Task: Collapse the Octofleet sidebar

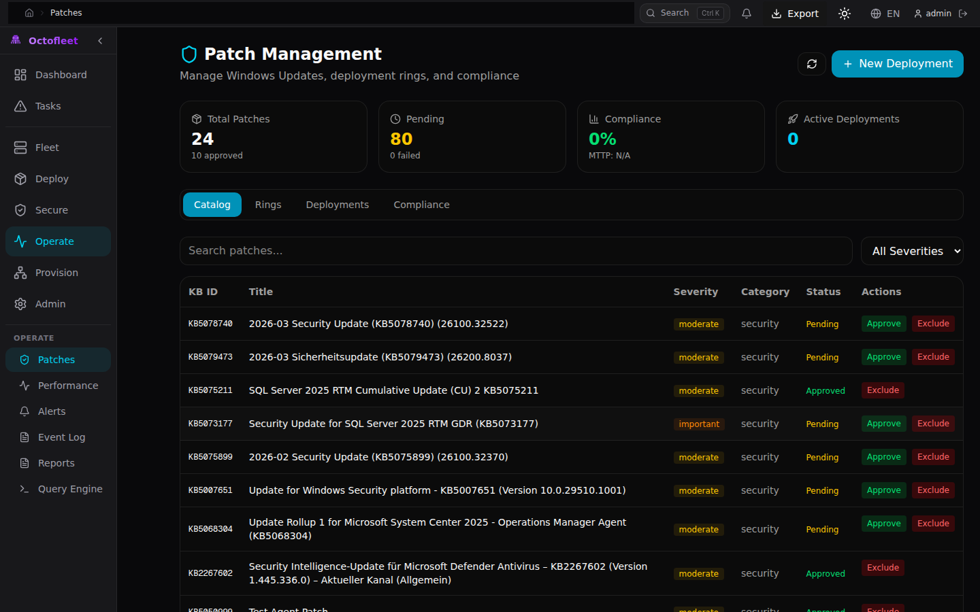Action: pos(99,40)
